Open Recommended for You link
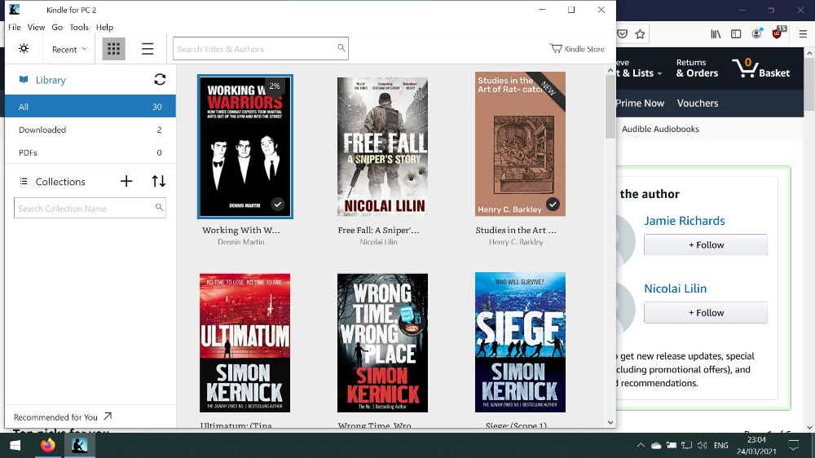This screenshot has width=815, height=458. point(63,417)
